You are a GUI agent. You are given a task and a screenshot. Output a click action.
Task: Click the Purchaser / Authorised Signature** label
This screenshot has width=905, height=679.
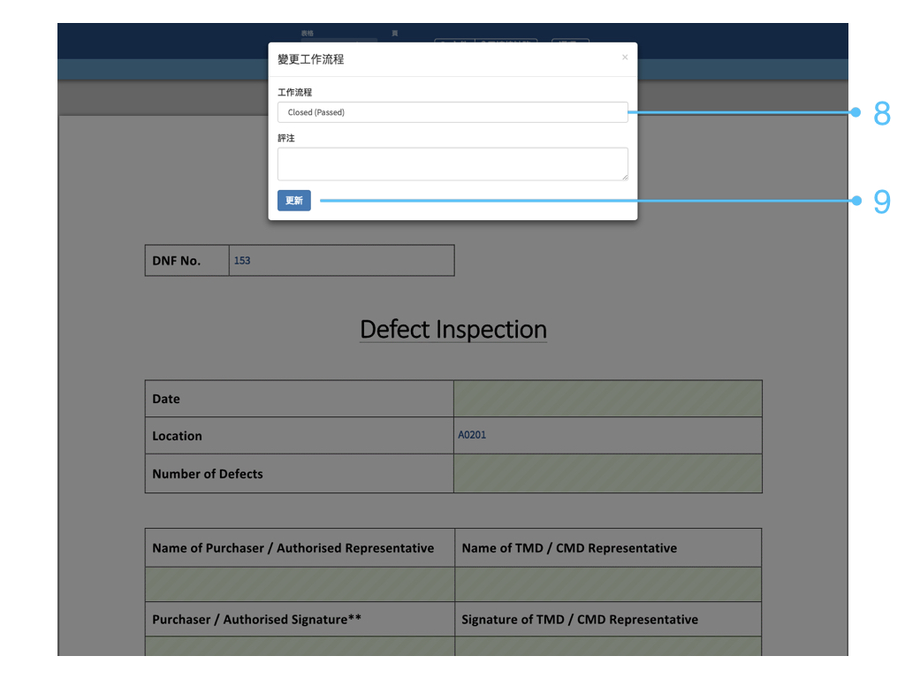pyautogui.click(x=257, y=620)
